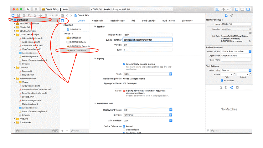This screenshot has height=148, width=263.
Task: Toggle the Portrait orientation checkbox
Action: [x=124, y=126]
